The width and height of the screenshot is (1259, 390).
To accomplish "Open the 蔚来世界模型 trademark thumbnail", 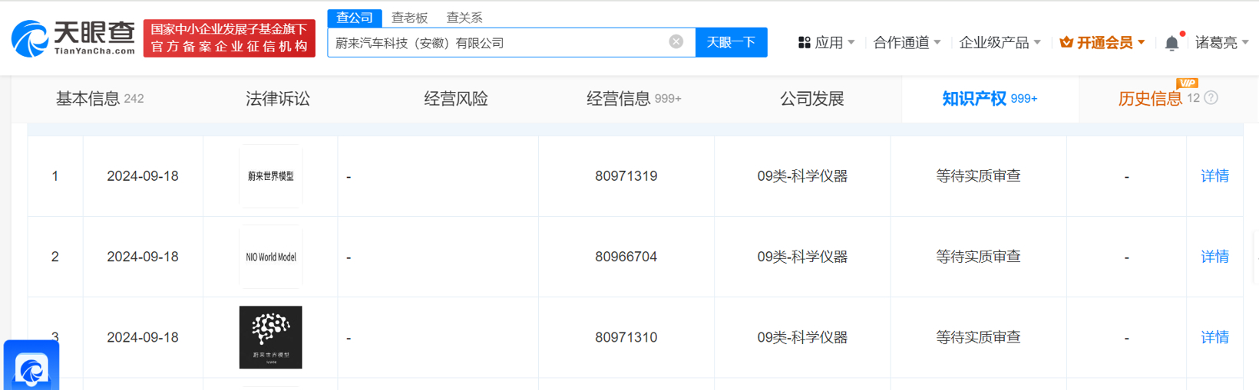I will (x=270, y=176).
